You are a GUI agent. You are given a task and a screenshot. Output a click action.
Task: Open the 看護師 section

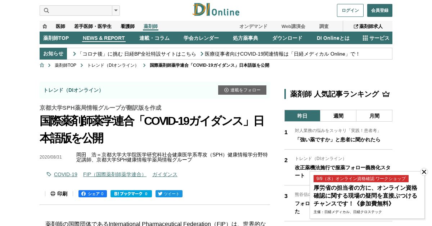click(x=127, y=26)
